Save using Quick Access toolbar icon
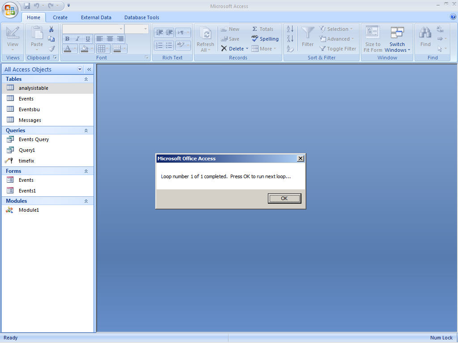 pos(27,5)
